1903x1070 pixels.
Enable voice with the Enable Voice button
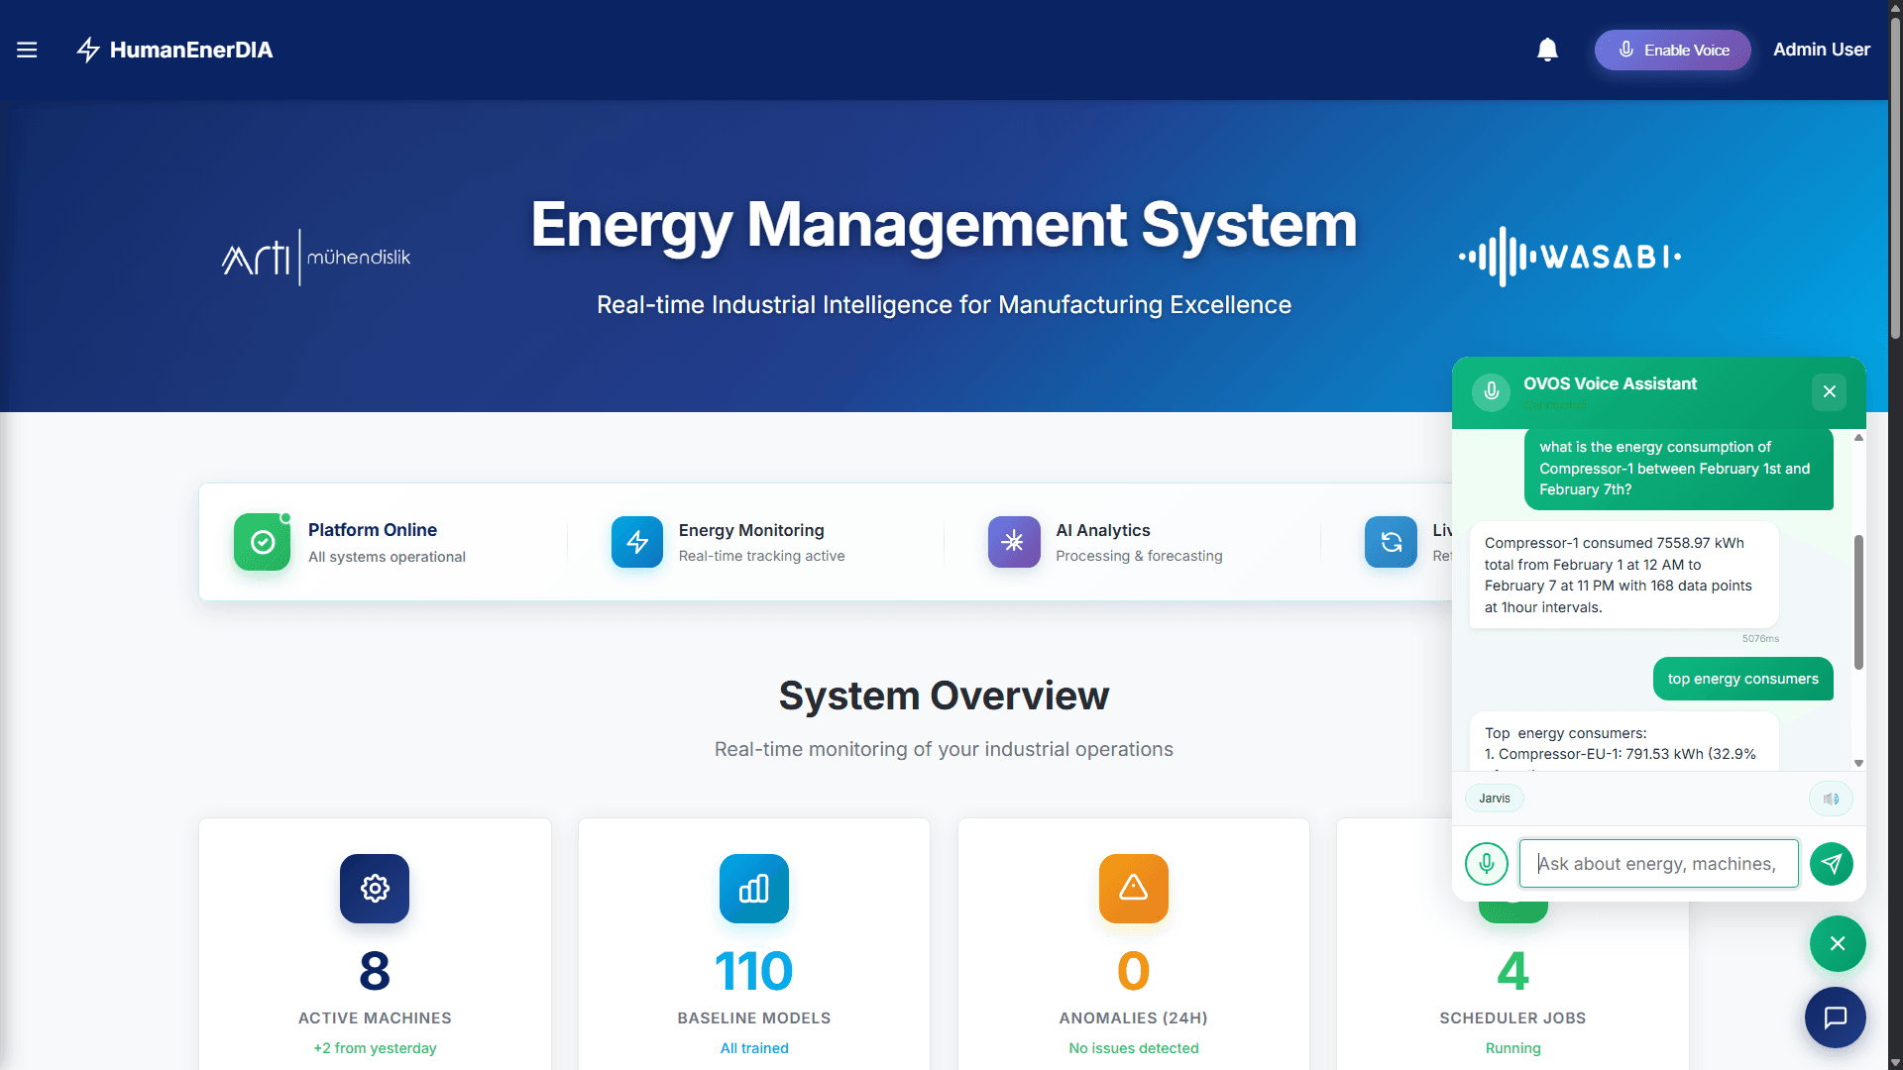coord(1672,50)
